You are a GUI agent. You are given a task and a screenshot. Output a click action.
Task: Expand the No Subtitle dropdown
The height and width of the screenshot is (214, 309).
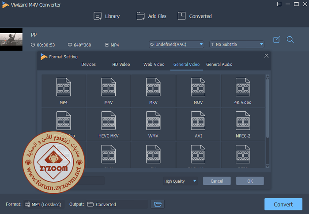(x=237, y=44)
